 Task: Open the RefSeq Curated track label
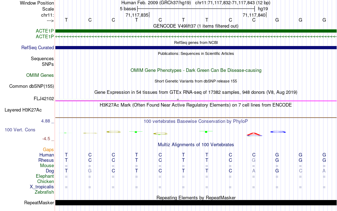click(38, 47)
